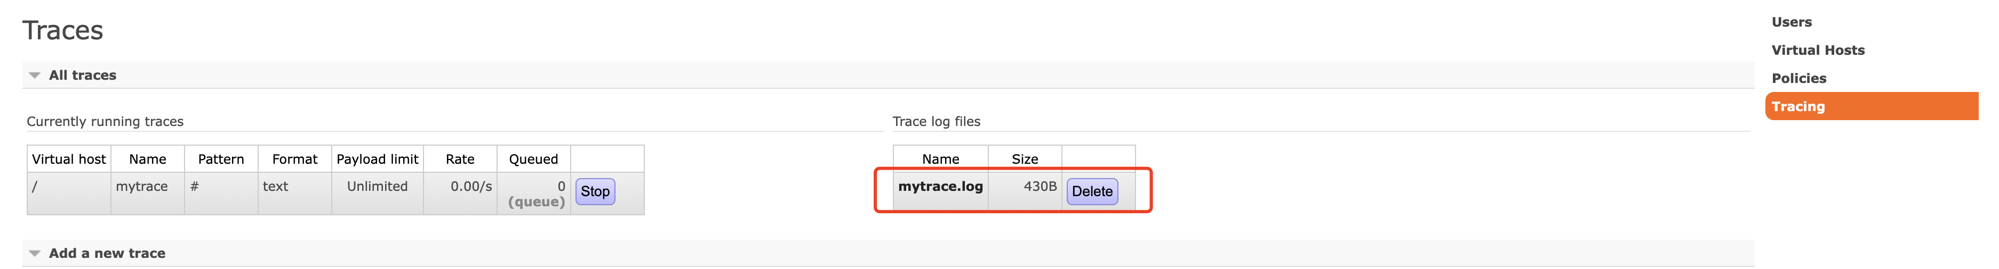The width and height of the screenshot is (1999, 269).
Task: Click the 430B file size cell
Action: click(x=1039, y=186)
